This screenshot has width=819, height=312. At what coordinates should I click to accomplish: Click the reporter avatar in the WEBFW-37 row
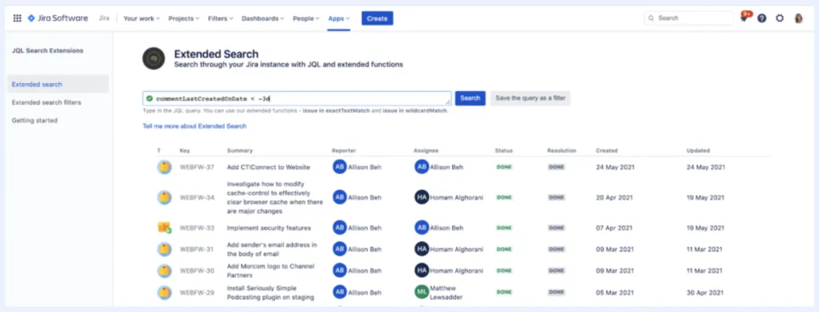click(339, 167)
